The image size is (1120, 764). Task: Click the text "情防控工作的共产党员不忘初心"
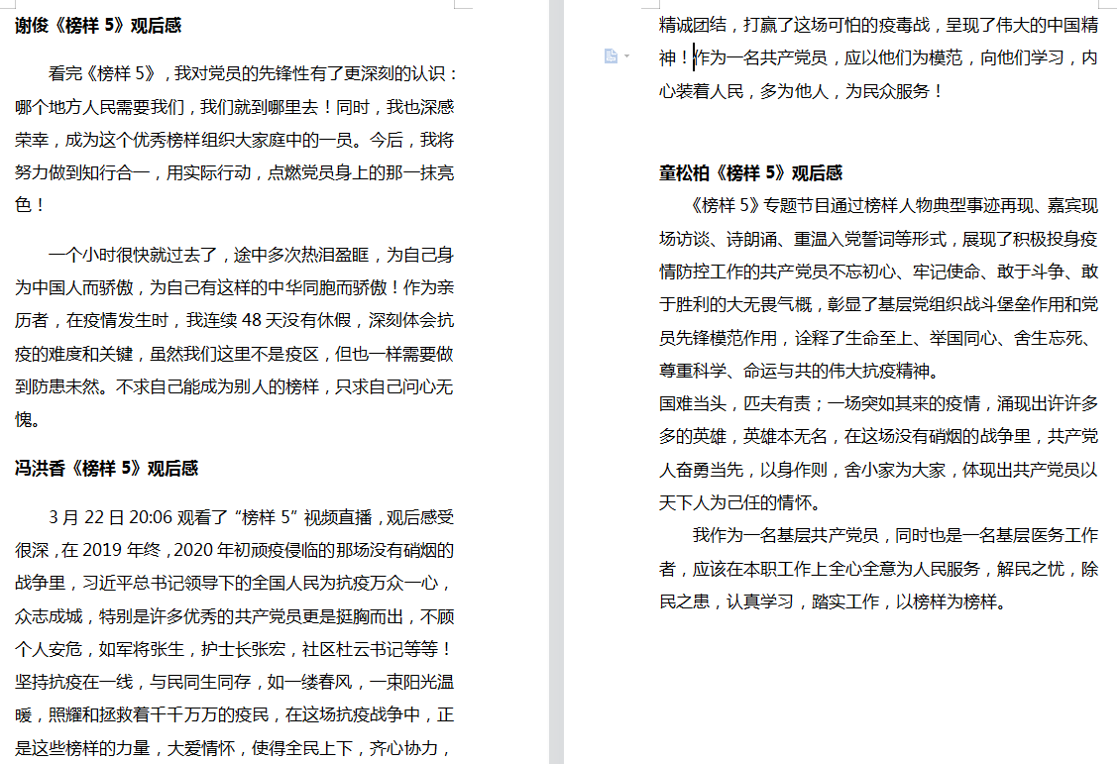776,273
